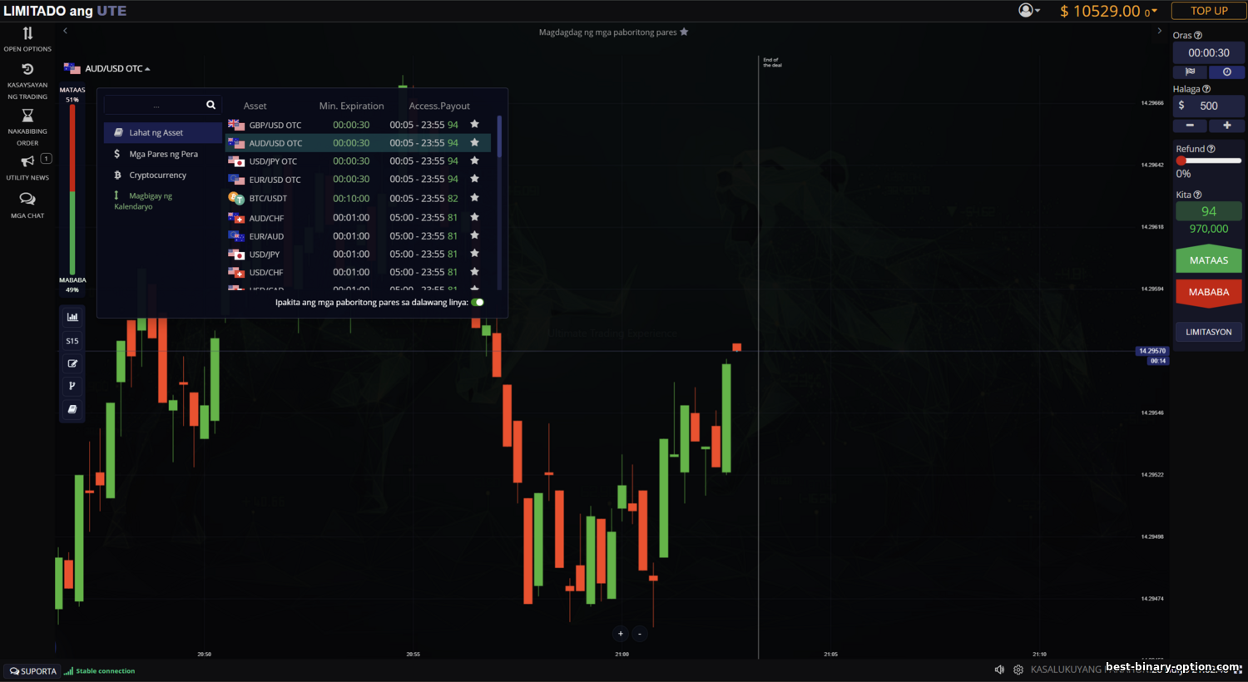This screenshot has width=1248, height=682.
Task: Toggle favorite star for GBP/USD OTC
Action: coord(474,125)
